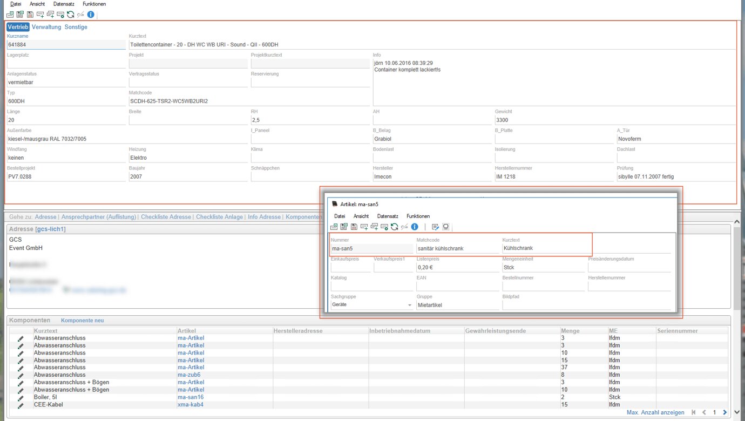Click the scroll-down arrow at the bottom right
The width and height of the screenshot is (745, 421).
pos(736,412)
